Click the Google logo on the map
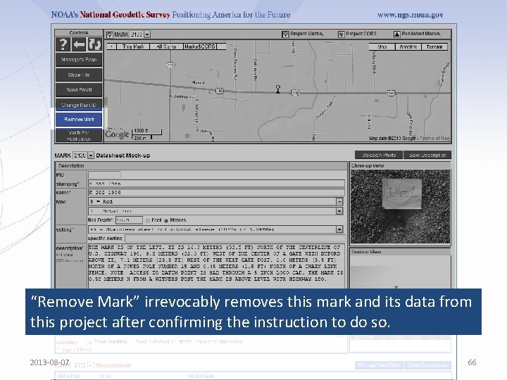 click(117, 134)
